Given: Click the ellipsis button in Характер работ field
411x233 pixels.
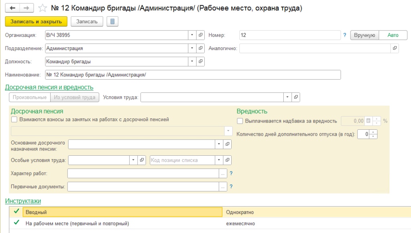Looking at the screenshot, I should [x=223, y=173].
